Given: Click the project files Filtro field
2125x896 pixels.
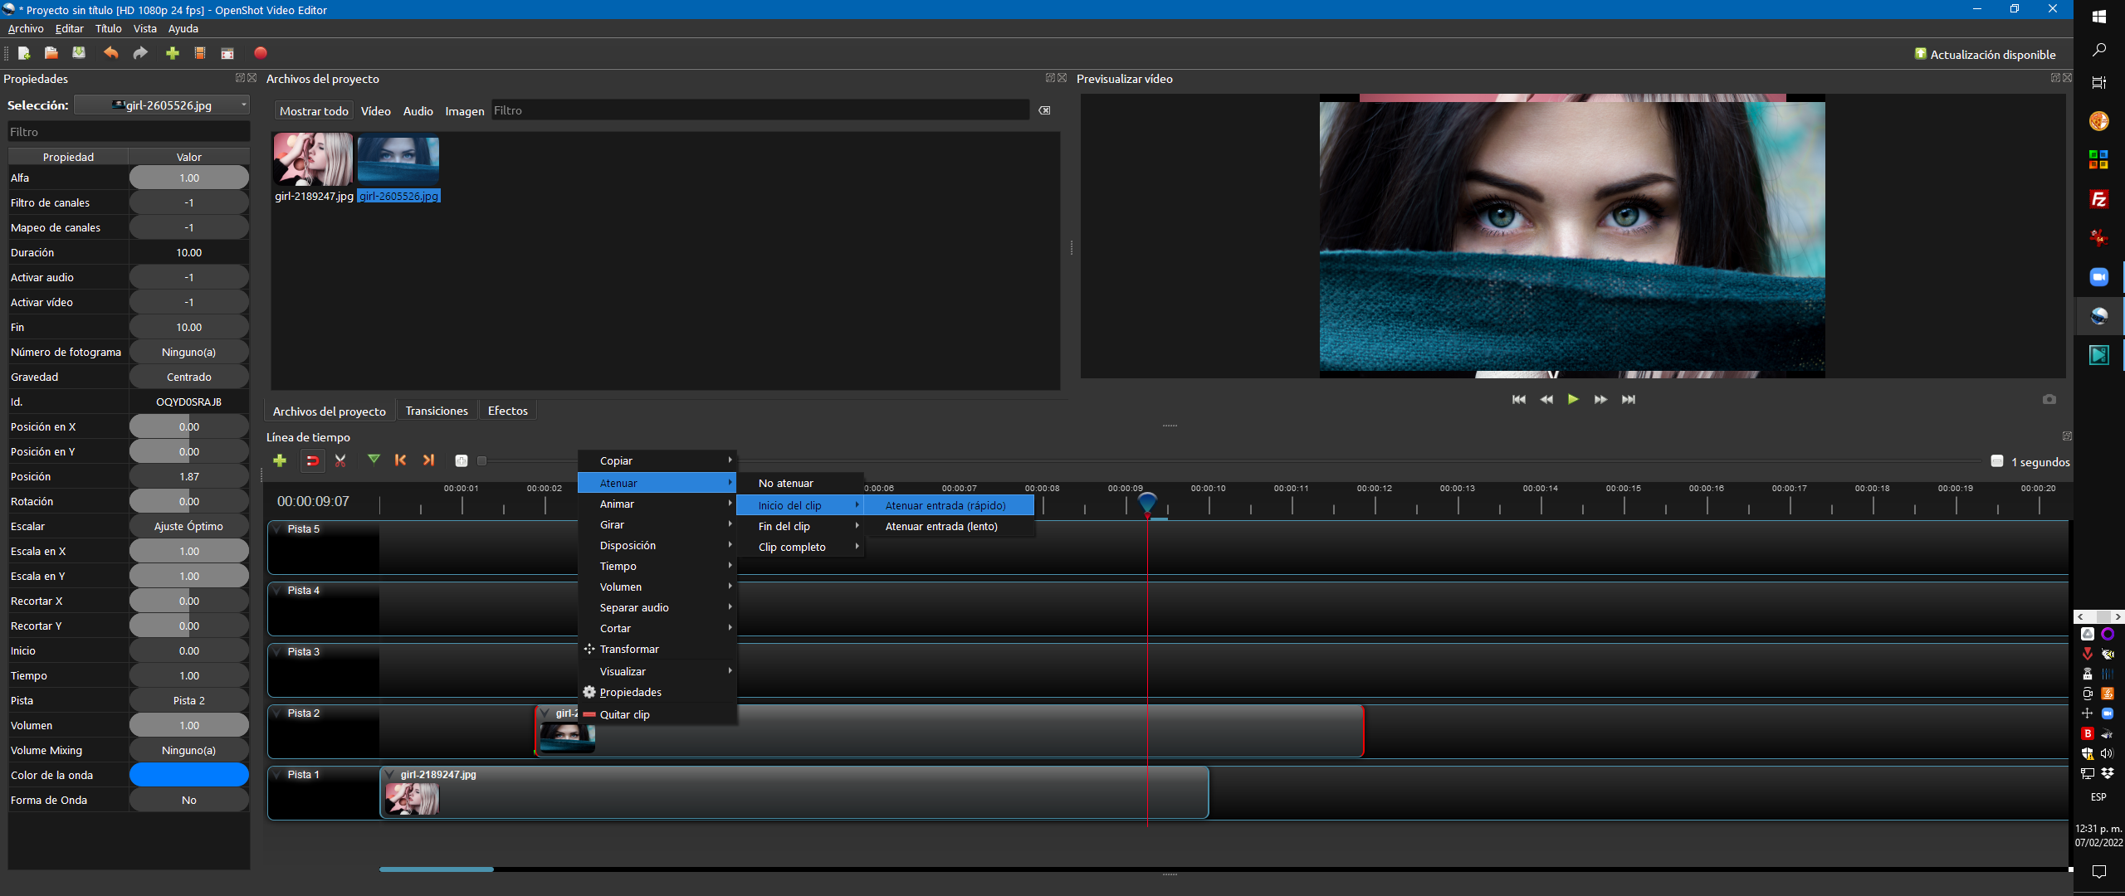Looking at the screenshot, I should point(760,110).
